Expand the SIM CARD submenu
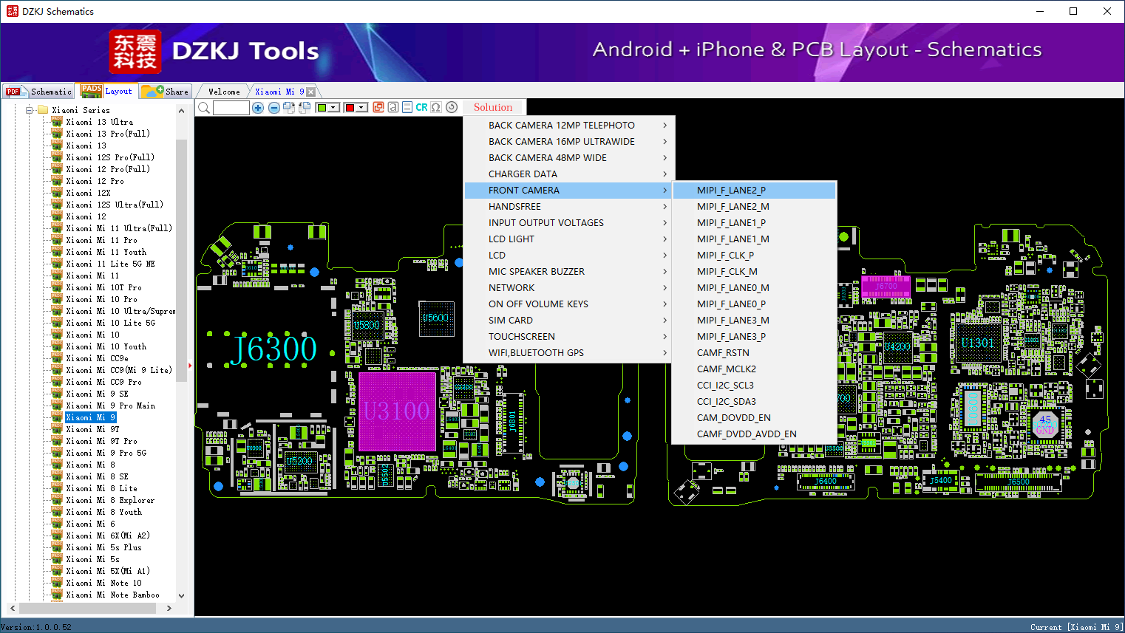The width and height of the screenshot is (1125, 633). click(568, 321)
